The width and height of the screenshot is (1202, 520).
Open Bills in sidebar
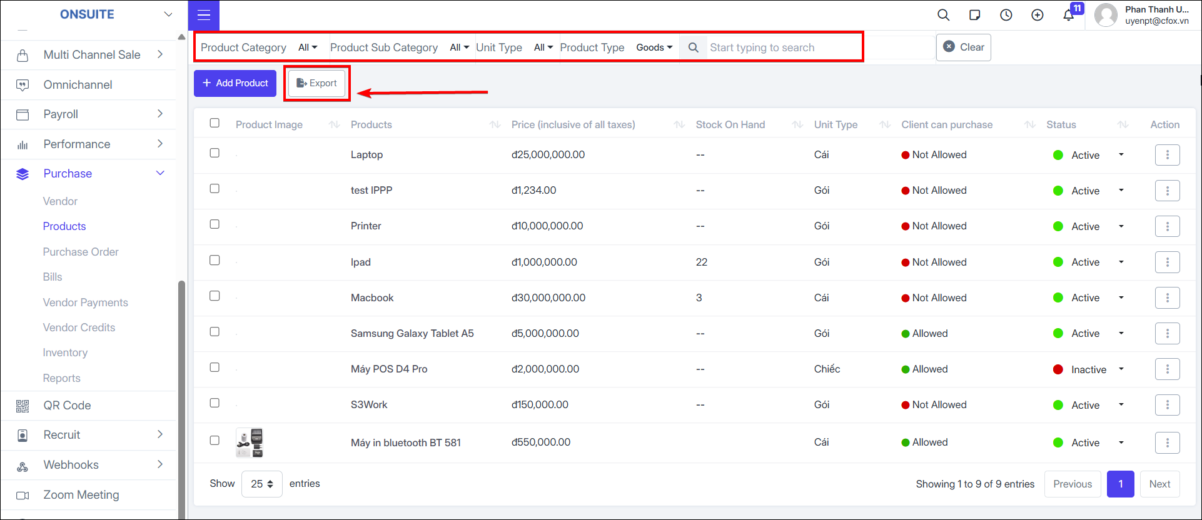click(x=53, y=277)
